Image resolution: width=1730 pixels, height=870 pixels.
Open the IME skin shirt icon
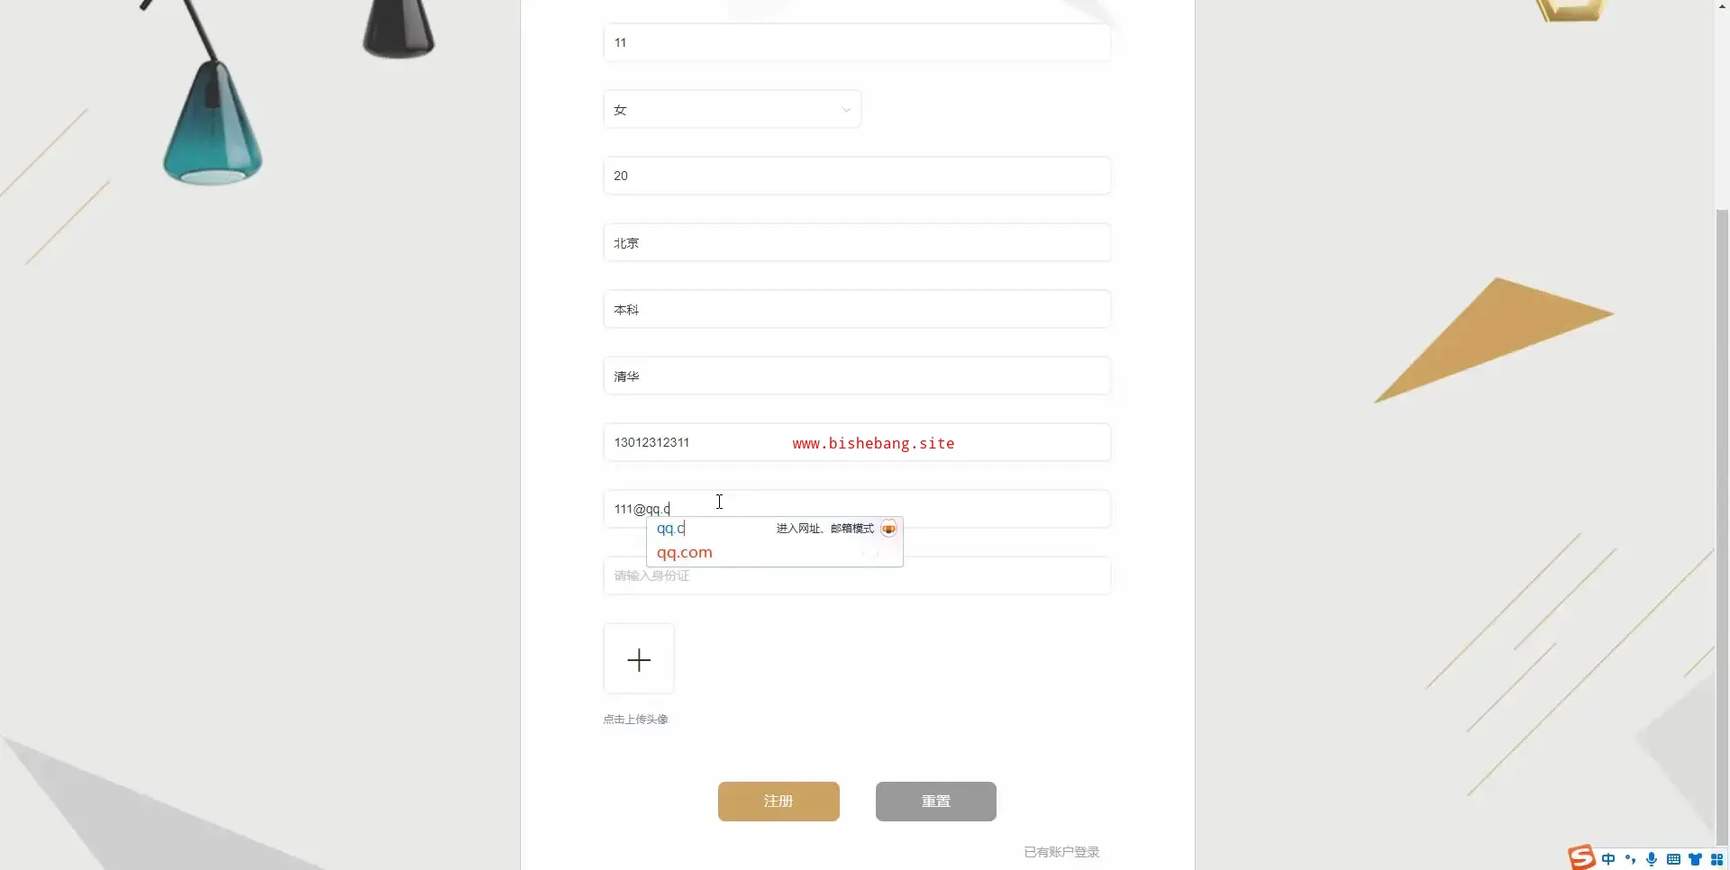[x=1695, y=859]
